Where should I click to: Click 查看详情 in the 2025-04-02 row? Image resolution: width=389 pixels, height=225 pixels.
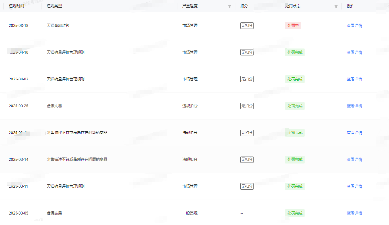tap(354, 79)
